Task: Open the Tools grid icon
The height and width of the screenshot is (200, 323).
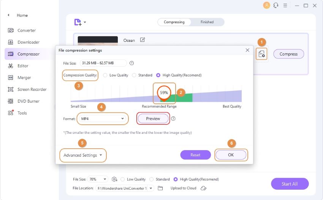Action: [x=11, y=113]
